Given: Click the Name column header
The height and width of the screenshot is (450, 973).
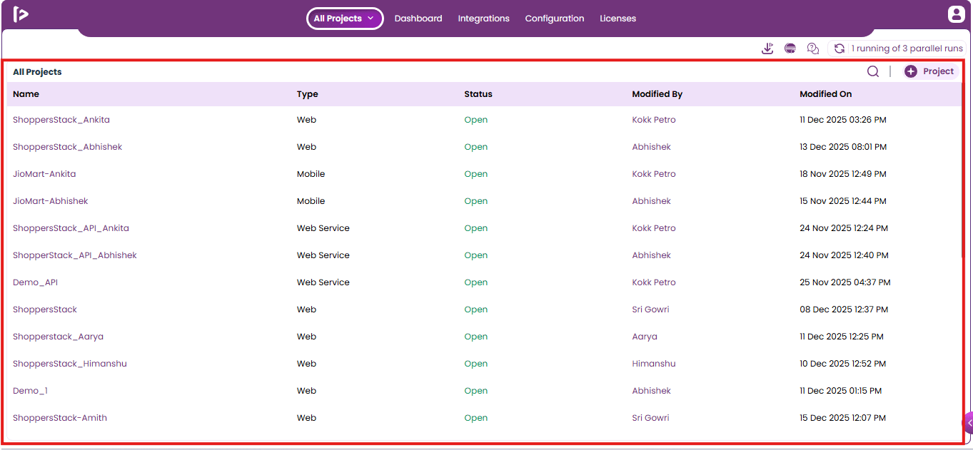Looking at the screenshot, I should pos(26,94).
